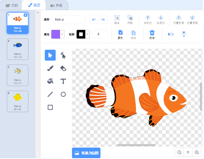Open the outline color dropdown arrow

point(87,34)
